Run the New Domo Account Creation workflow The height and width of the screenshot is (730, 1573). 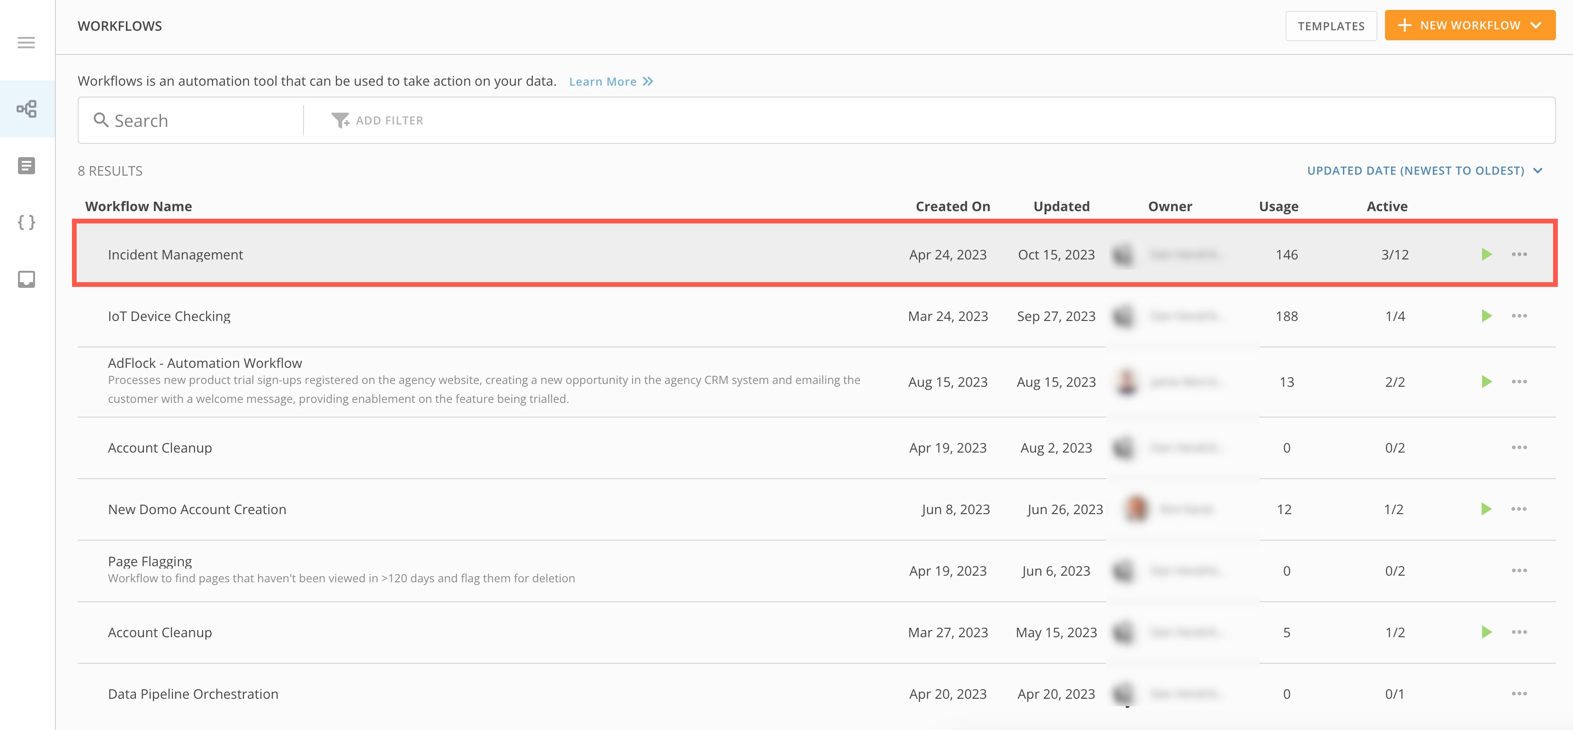pos(1486,508)
